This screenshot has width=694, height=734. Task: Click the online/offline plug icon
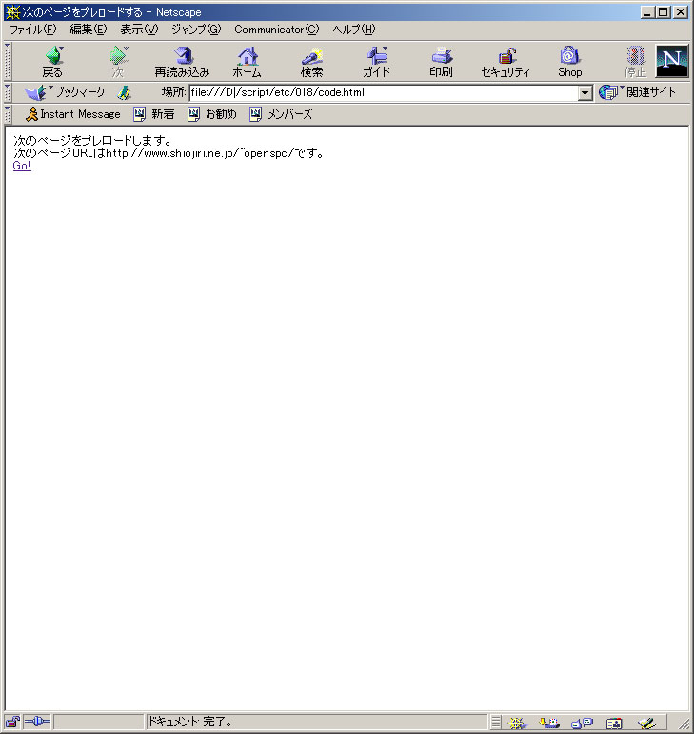(x=36, y=722)
